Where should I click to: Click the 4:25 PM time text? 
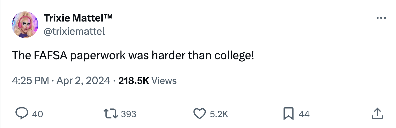pos(30,80)
